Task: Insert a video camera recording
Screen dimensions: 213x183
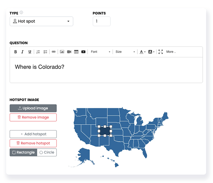Action: tap(69, 52)
